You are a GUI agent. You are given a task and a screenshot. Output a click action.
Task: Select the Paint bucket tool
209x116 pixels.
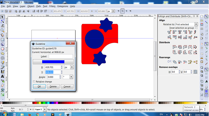coord(3,90)
